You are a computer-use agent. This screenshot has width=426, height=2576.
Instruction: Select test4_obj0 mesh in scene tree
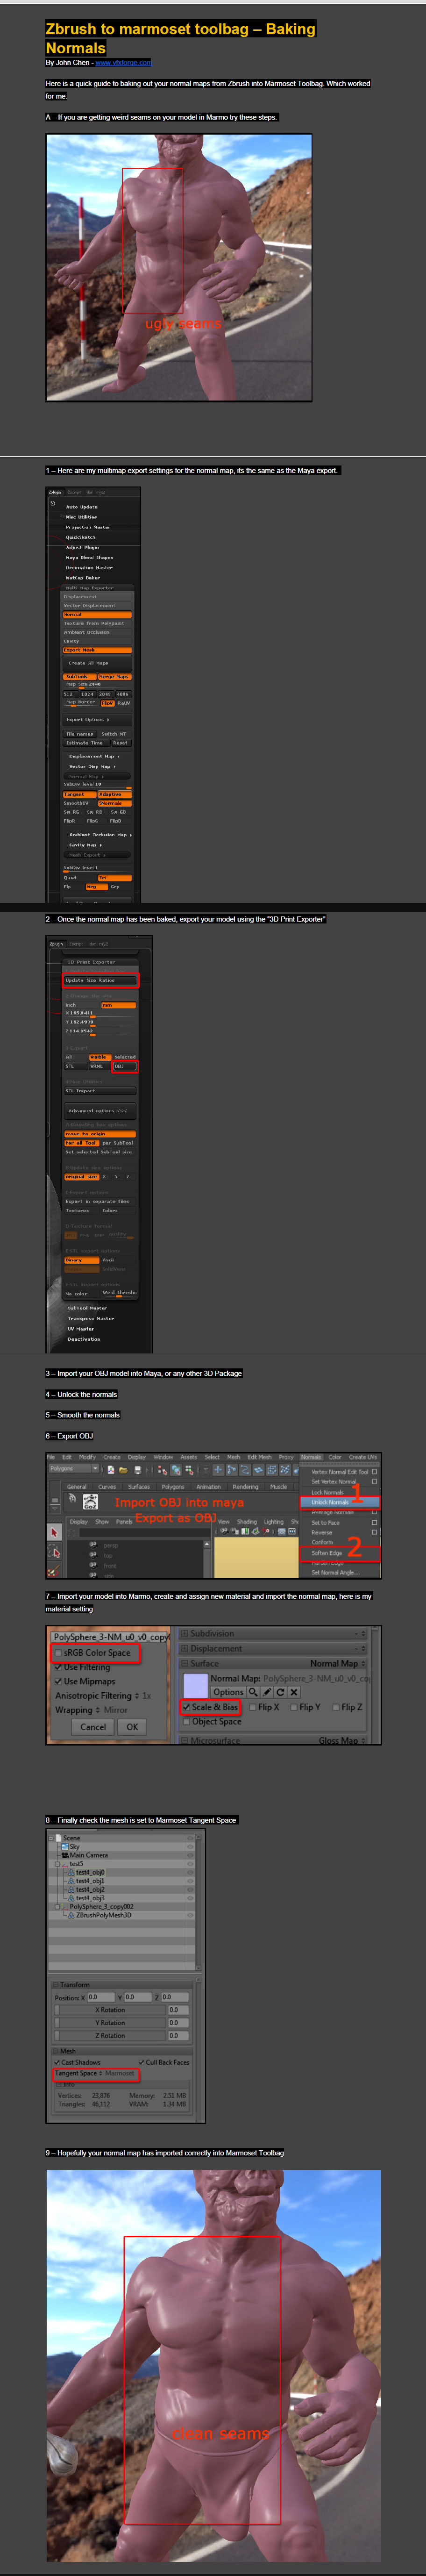[x=90, y=1872]
